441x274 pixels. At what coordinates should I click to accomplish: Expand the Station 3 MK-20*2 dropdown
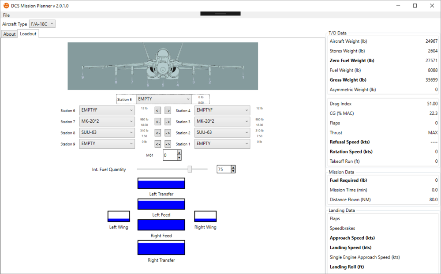coord(222,121)
